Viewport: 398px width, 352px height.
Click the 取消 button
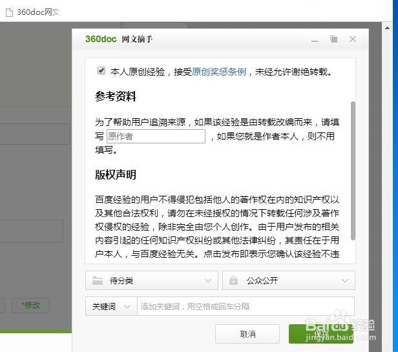247,334
